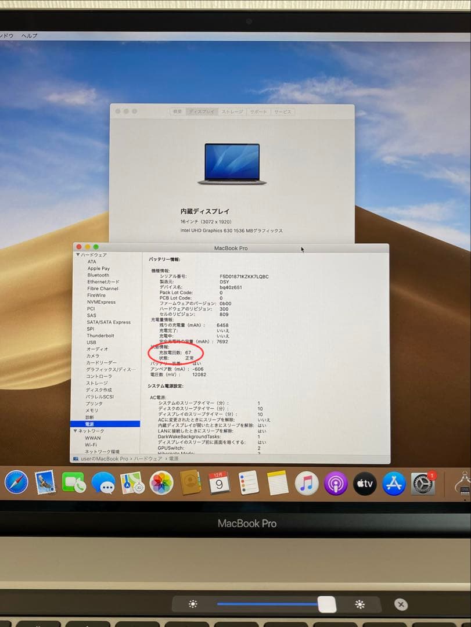Screen dimensions: 471x627
Task: Open Safari from the Dock
Action: pos(16,482)
